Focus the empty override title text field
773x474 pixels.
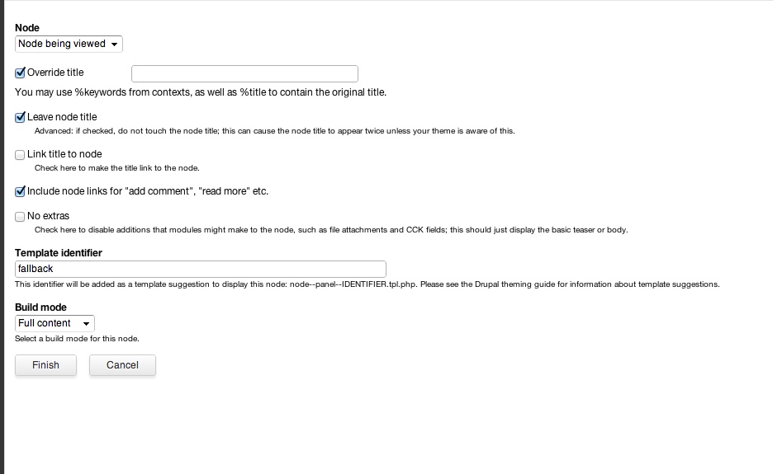[244, 74]
